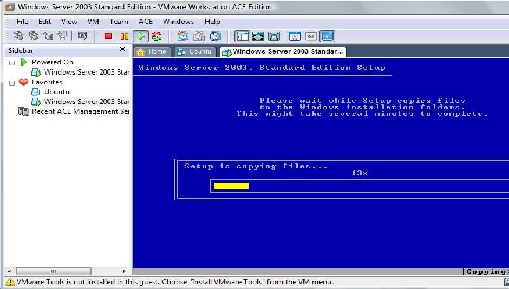Power off the VM with red stop button

pos(108,36)
